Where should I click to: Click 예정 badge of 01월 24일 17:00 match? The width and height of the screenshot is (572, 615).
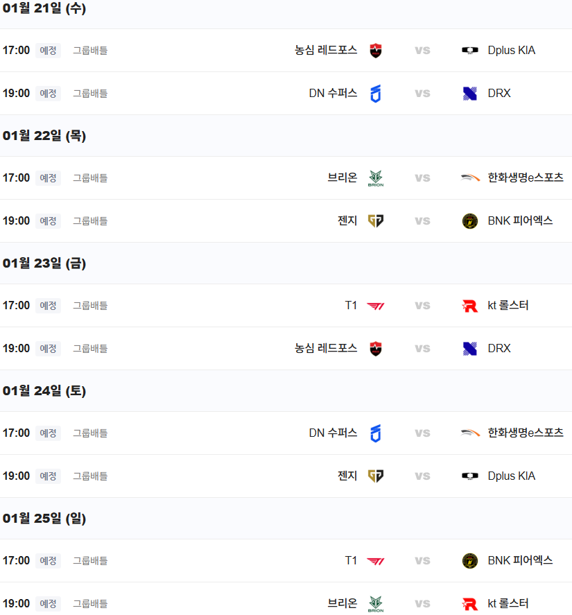(48, 433)
